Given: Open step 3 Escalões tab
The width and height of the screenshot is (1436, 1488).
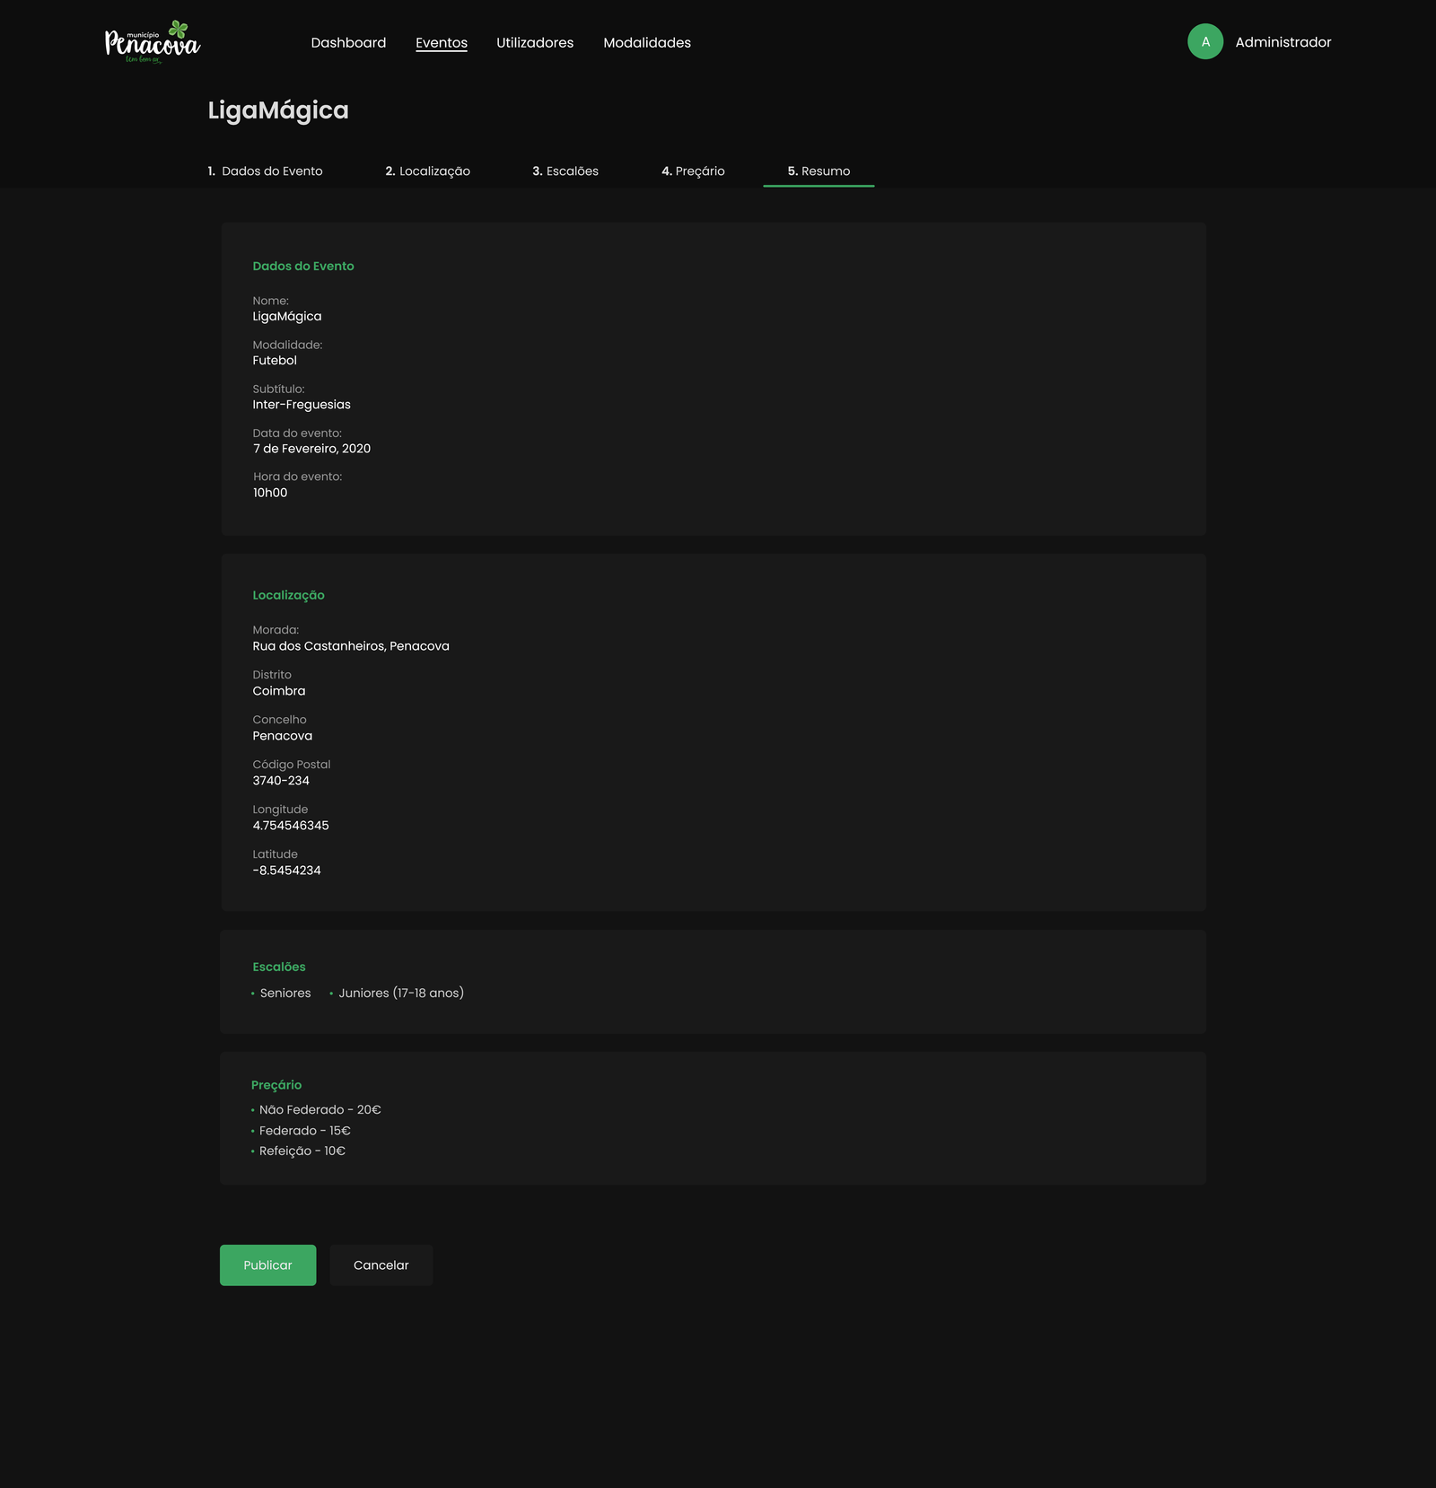Looking at the screenshot, I should tap(565, 171).
